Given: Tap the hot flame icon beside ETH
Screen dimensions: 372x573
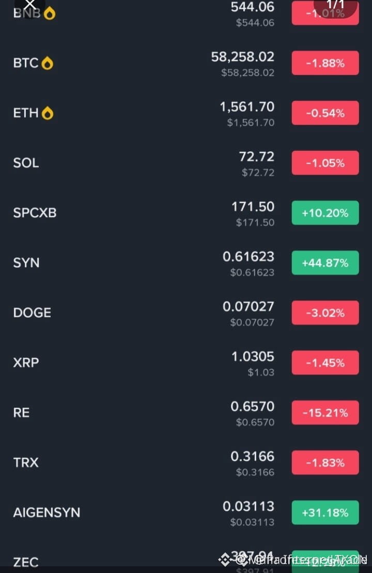Looking at the screenshot, I should click(47, 113).
